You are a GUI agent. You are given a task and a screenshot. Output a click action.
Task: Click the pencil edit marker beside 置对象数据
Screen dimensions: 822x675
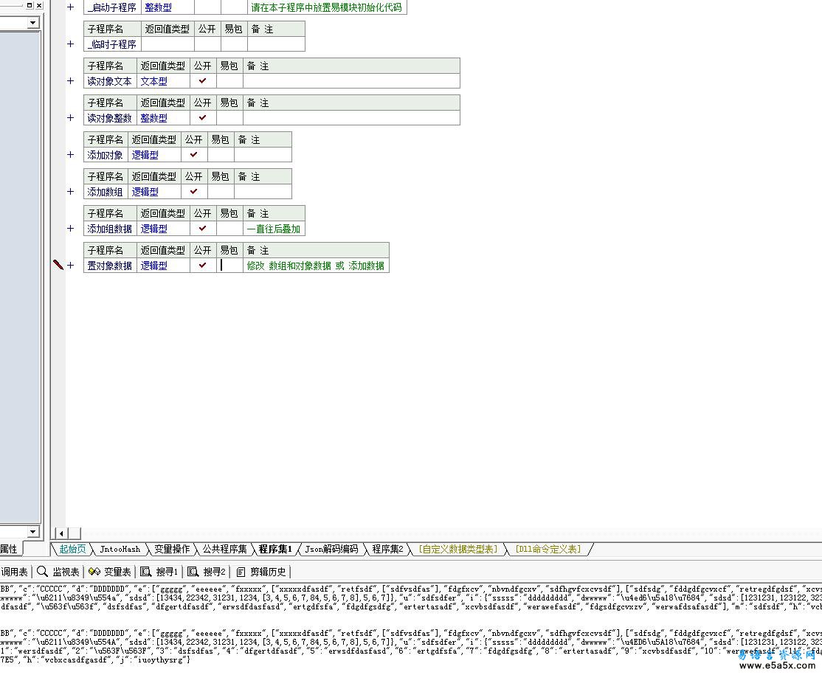[58, 265]
